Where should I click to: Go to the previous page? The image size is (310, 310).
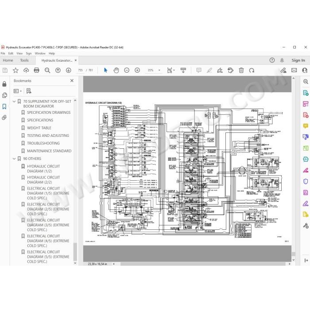pyautogui.click(x=58, y=70)
